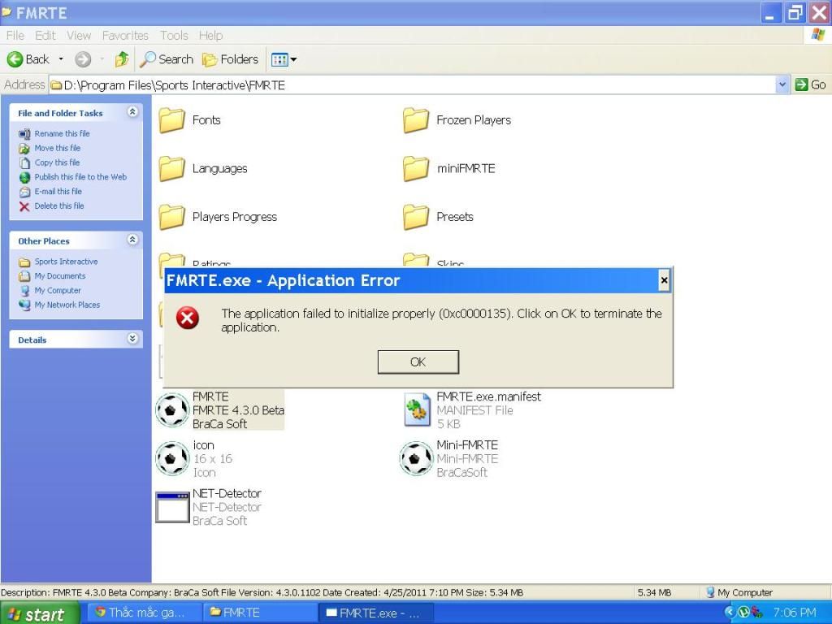Expand the Address bar dropdown arrow

tap(782, 84)
